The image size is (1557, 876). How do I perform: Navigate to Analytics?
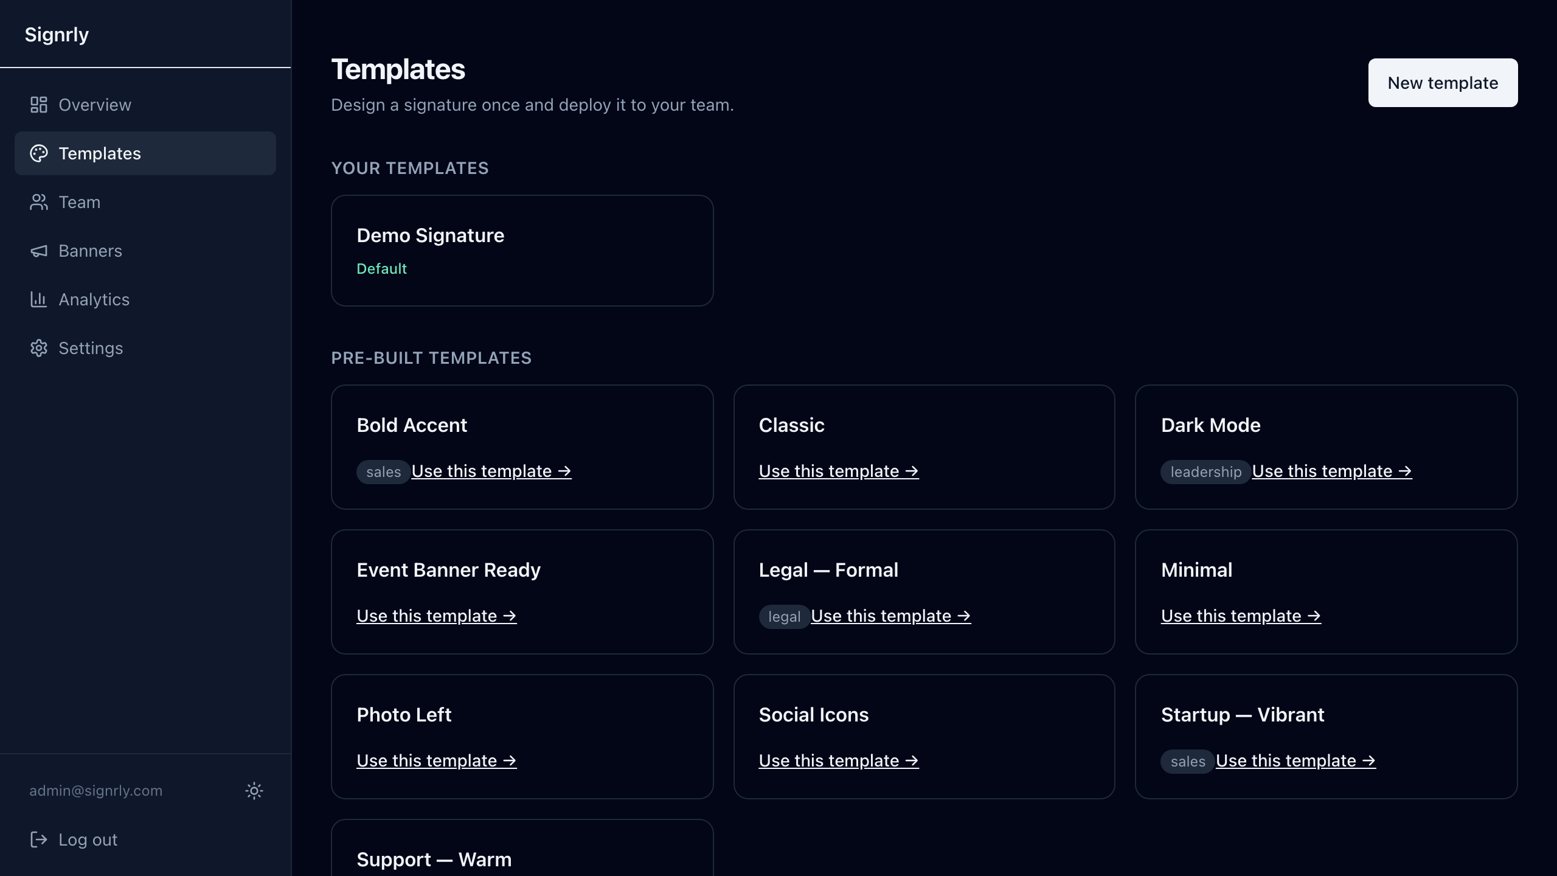145,299
